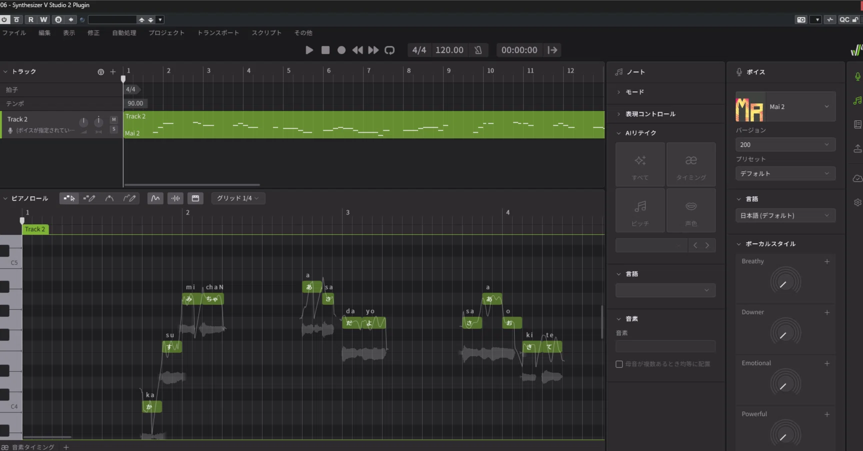Click the タイミング AI retake button
This screenshot has height=451, width=863.
[x=691, y=164]
